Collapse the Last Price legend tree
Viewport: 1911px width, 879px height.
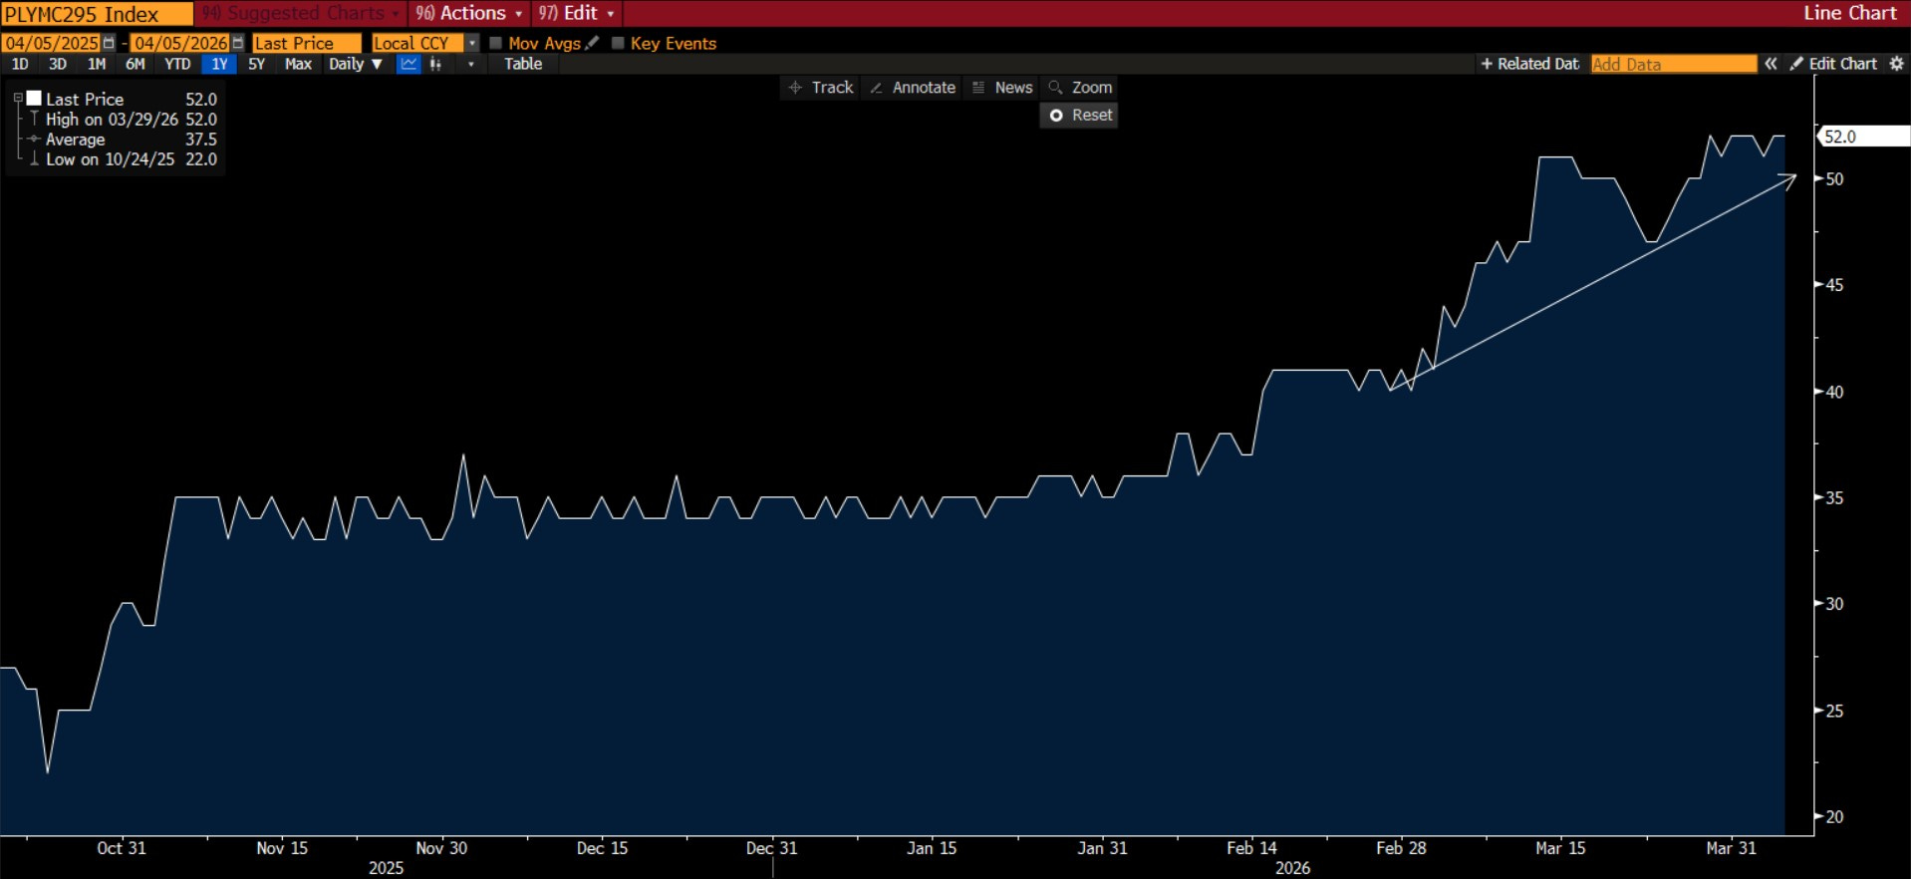[18, 99]
